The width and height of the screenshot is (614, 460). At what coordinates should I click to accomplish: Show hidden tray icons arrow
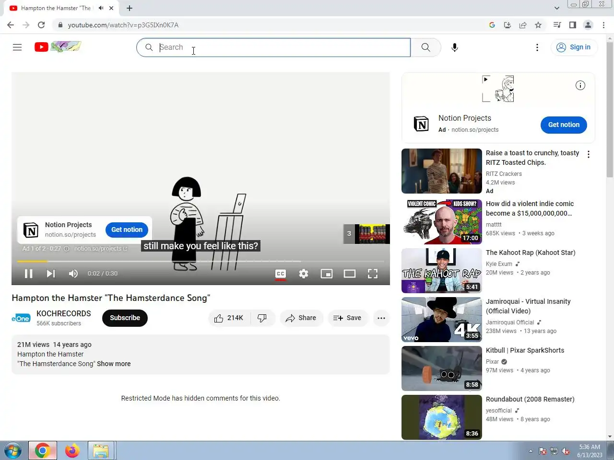(531, 451)
